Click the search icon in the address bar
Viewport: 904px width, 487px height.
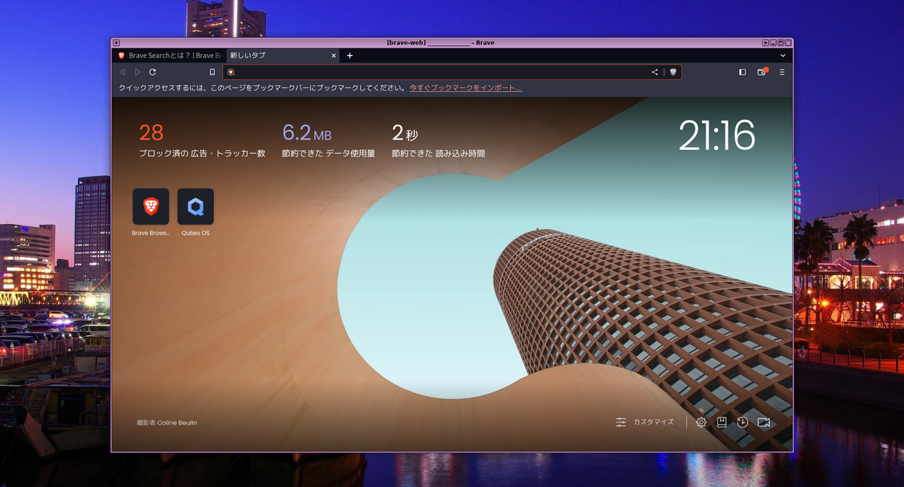coord(231,72)
